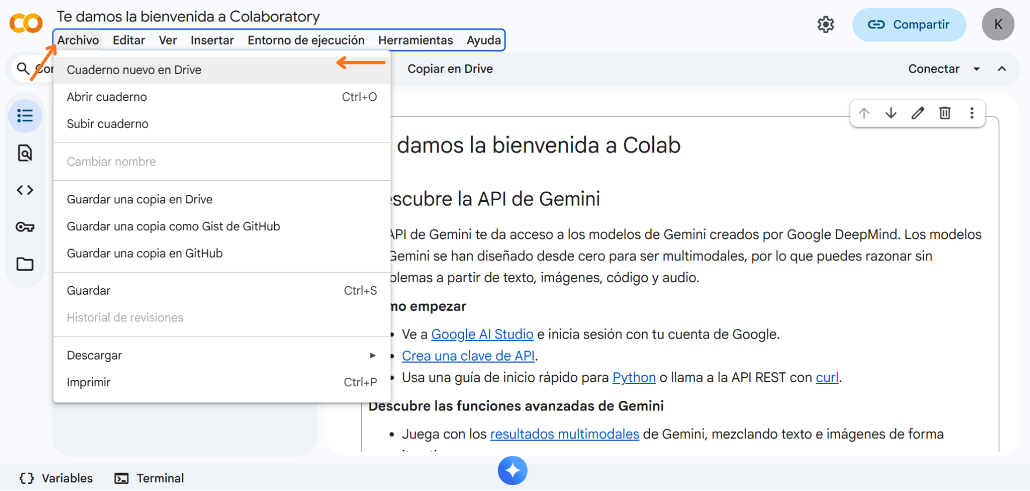Viewport: 1030px width, 491px height.
Task: Delete the cell using the trash icon
Action: point(945,113)
